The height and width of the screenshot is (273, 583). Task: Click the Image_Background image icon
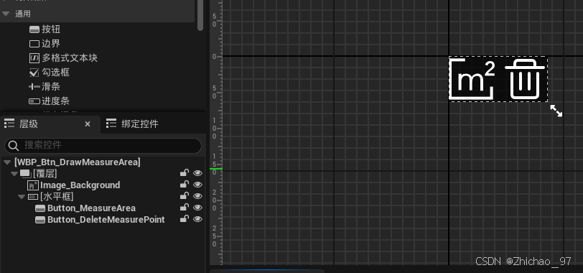pos(33,185)
